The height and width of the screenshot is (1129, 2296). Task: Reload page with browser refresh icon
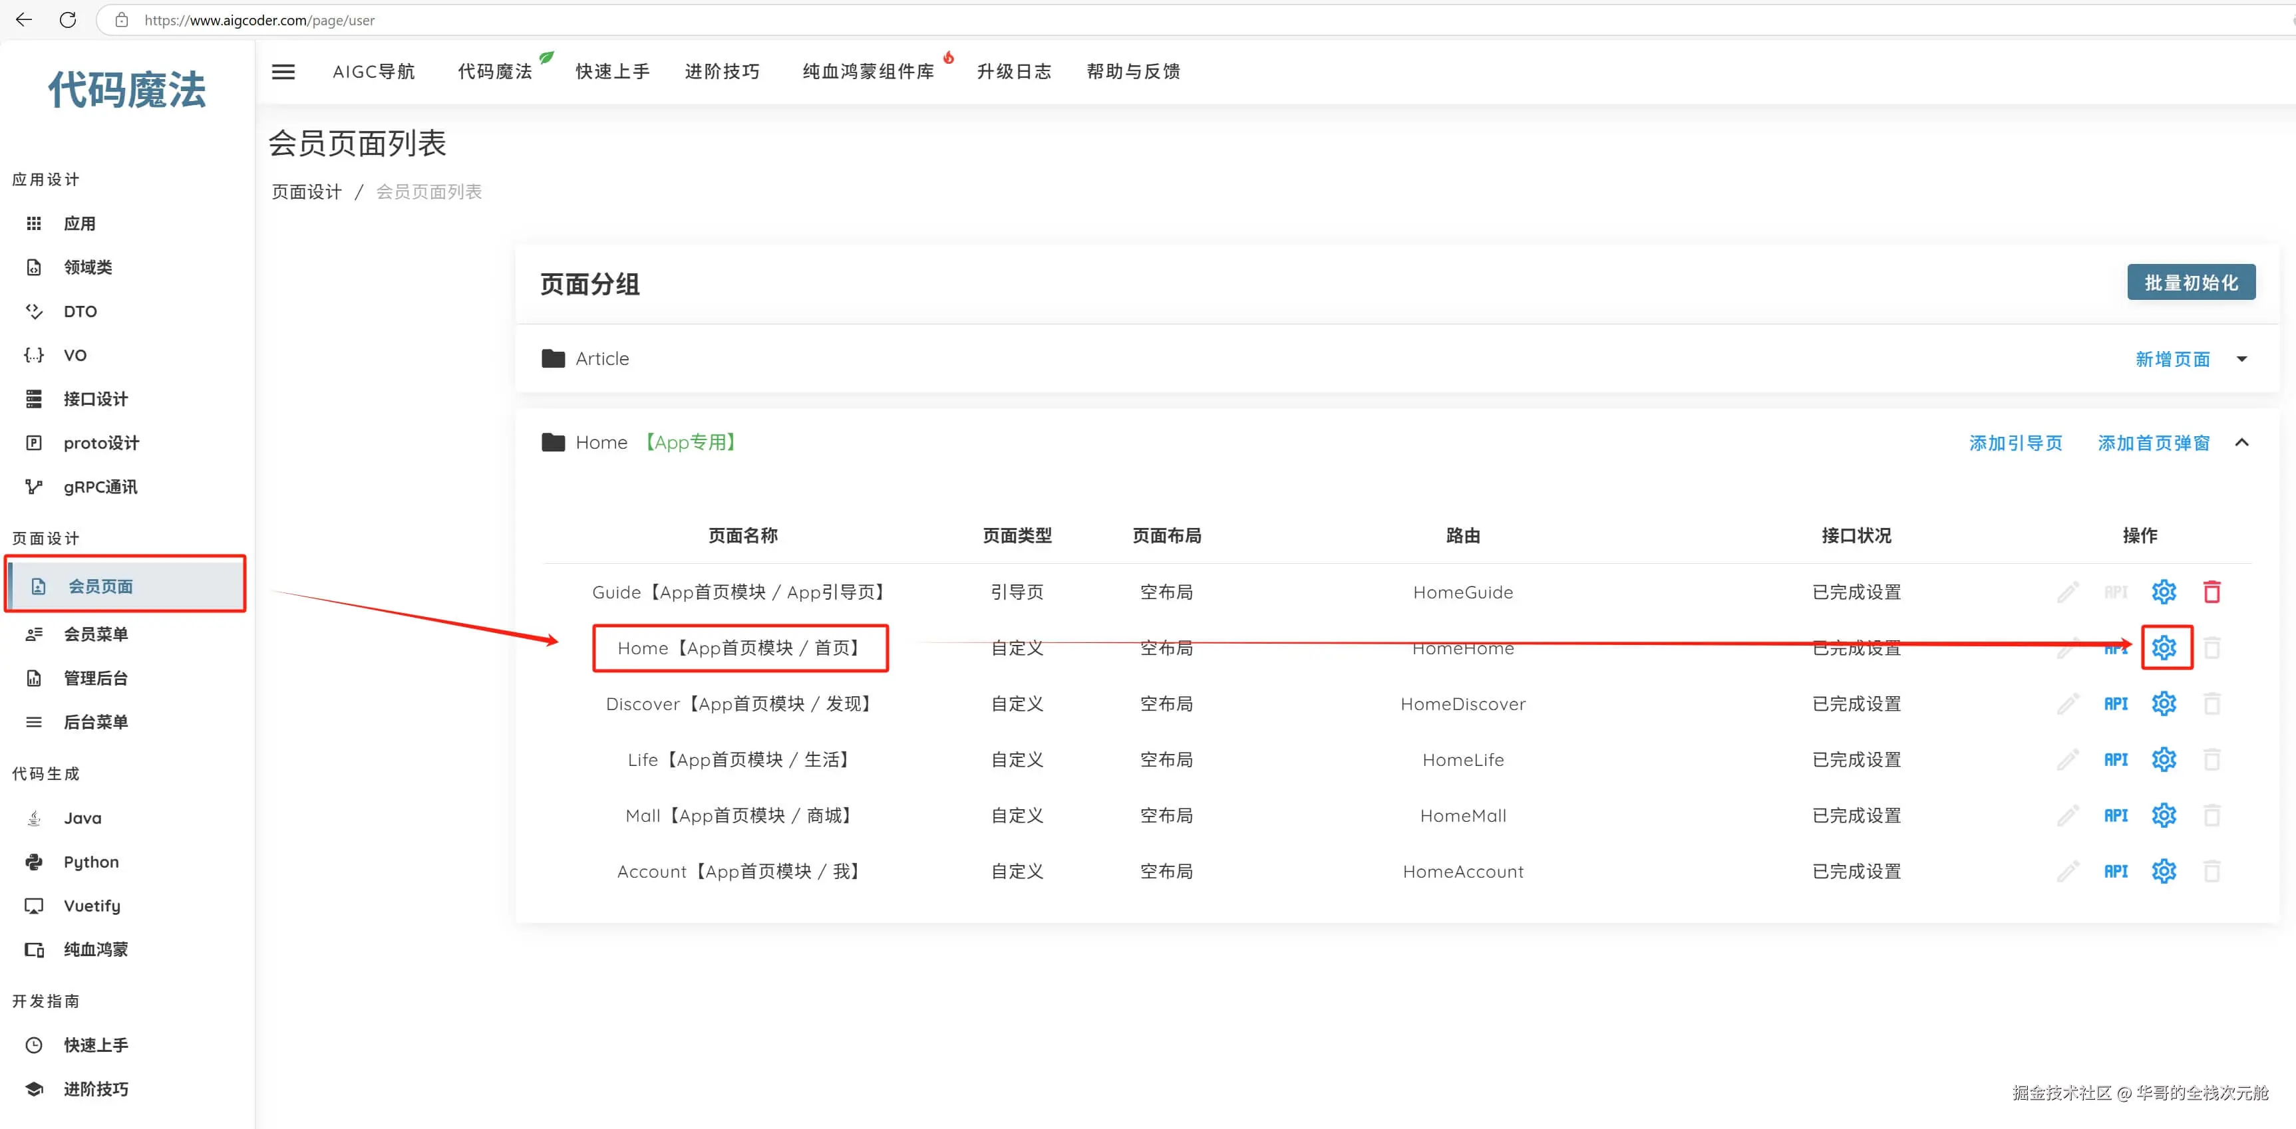(68, 19)
